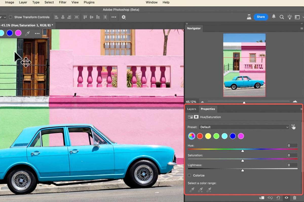Screen dimensions: 304x202
Task: Click the beta feedback flask button
Action: click(249, 17)
